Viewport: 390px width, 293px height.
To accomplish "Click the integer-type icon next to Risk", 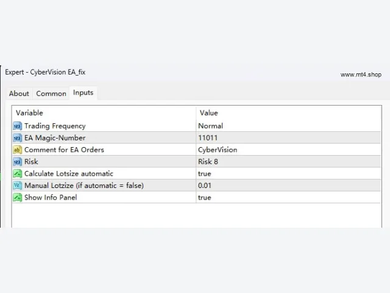I will tap(18, 162).
